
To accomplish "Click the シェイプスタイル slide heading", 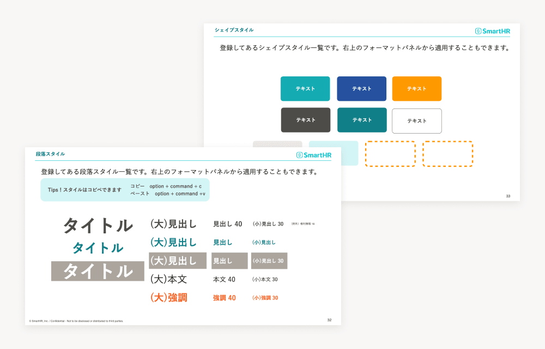I will click(x=234, y=30).
